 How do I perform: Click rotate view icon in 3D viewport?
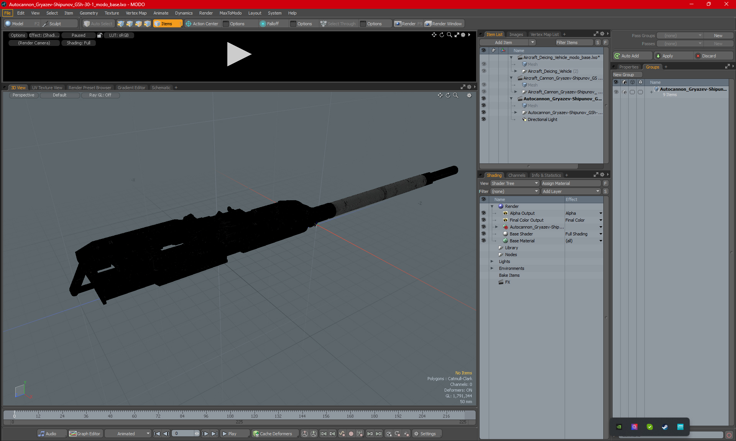(x=448, y=95)
